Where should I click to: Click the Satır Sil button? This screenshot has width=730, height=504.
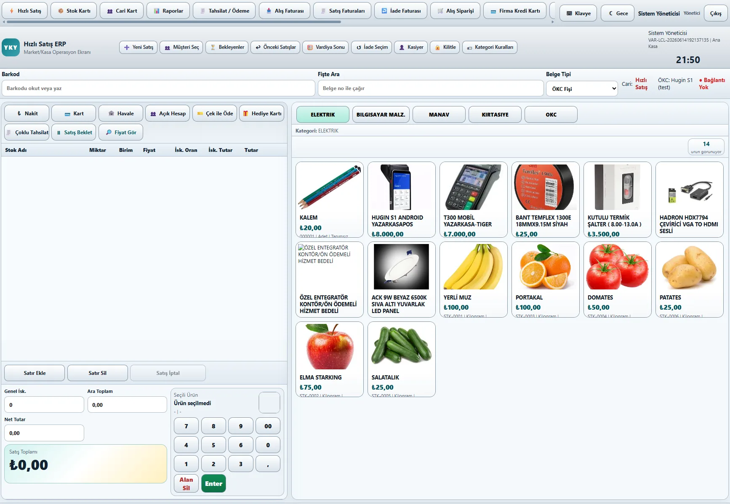click(x=98, y=373)
